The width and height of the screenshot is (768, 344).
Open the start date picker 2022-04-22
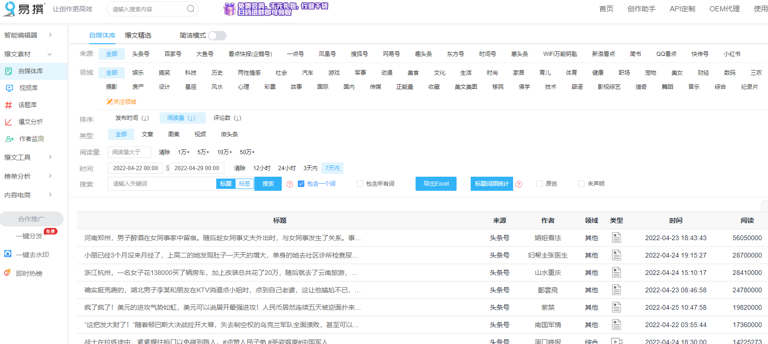135,168
